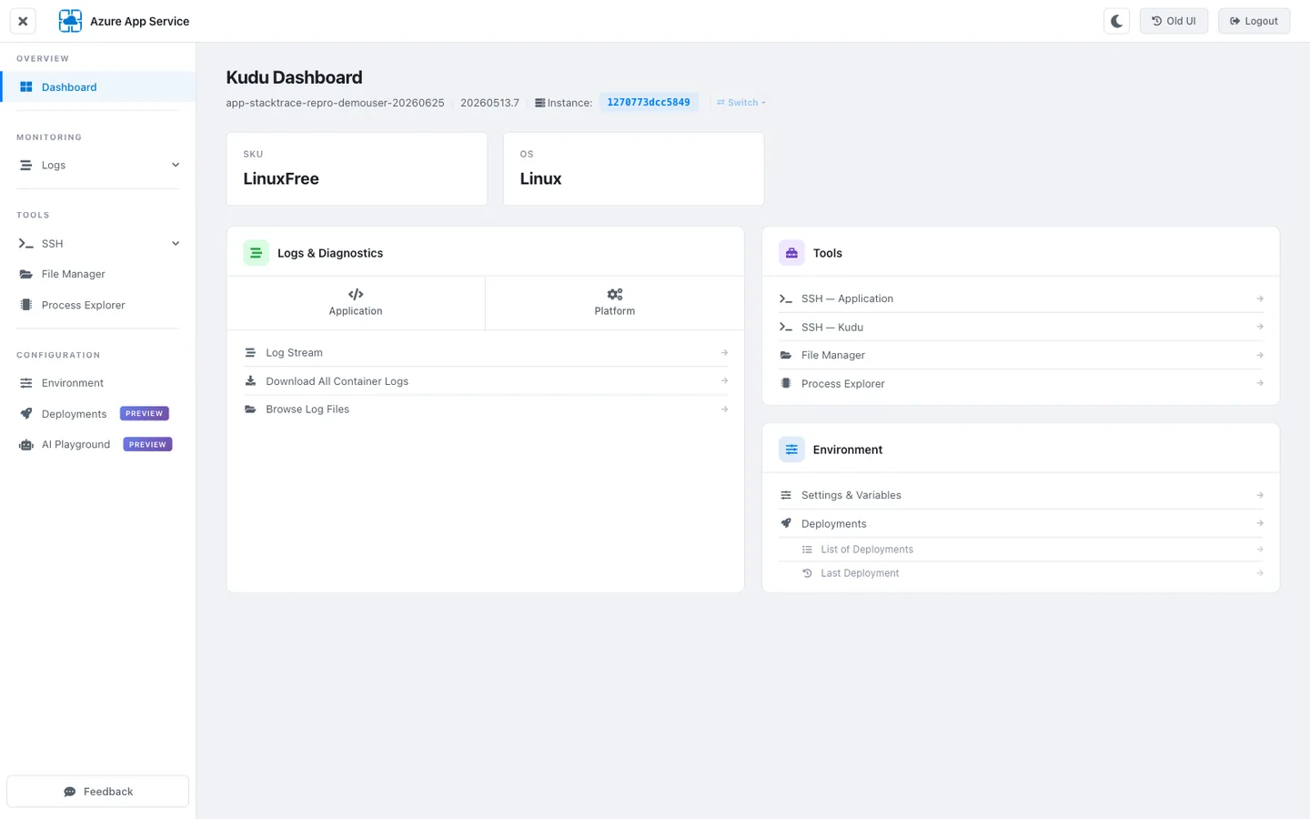Click the AI Playground robot icon
The image size is (1310, 819).
coord(26,445)
